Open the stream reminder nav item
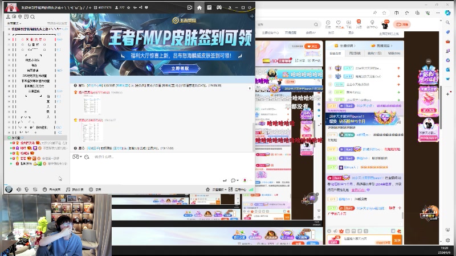The width and height of the screenshot is (456, 256). 290,33
